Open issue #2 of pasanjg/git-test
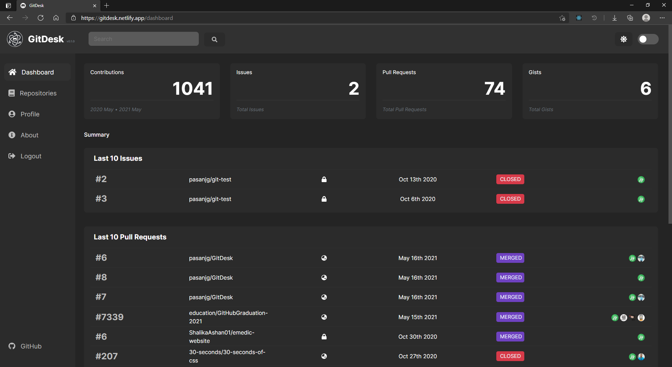Screen dimensions: 672x367 point(101,179)
